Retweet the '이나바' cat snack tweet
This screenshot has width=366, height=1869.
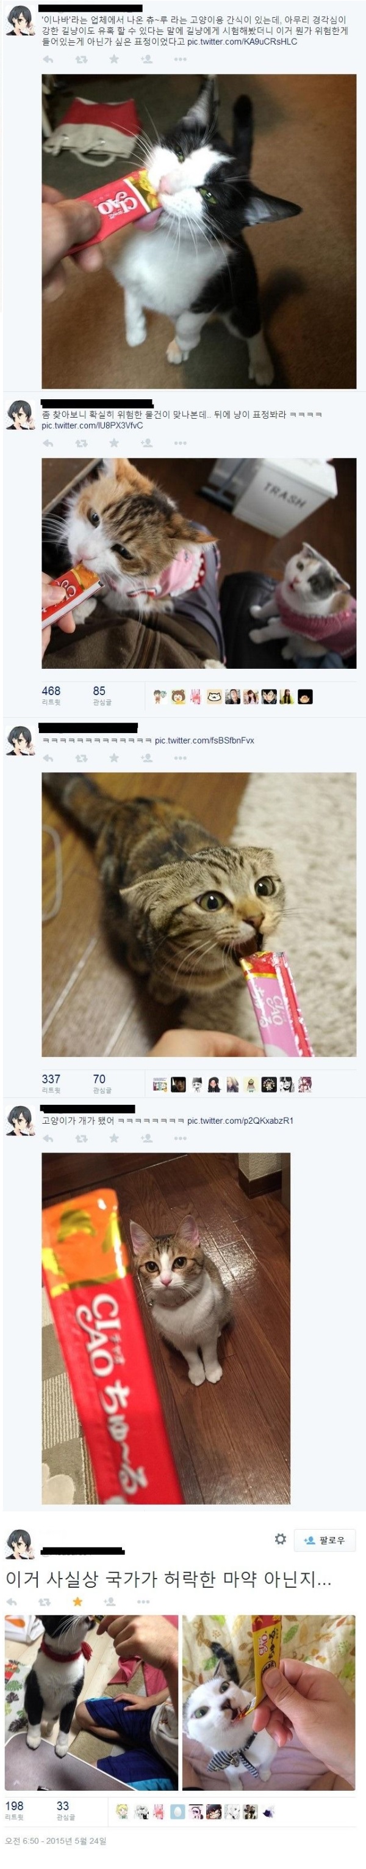coord(81,59)
